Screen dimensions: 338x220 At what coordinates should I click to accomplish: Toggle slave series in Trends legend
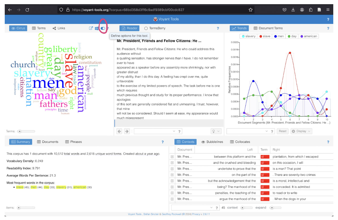[265, 36]
